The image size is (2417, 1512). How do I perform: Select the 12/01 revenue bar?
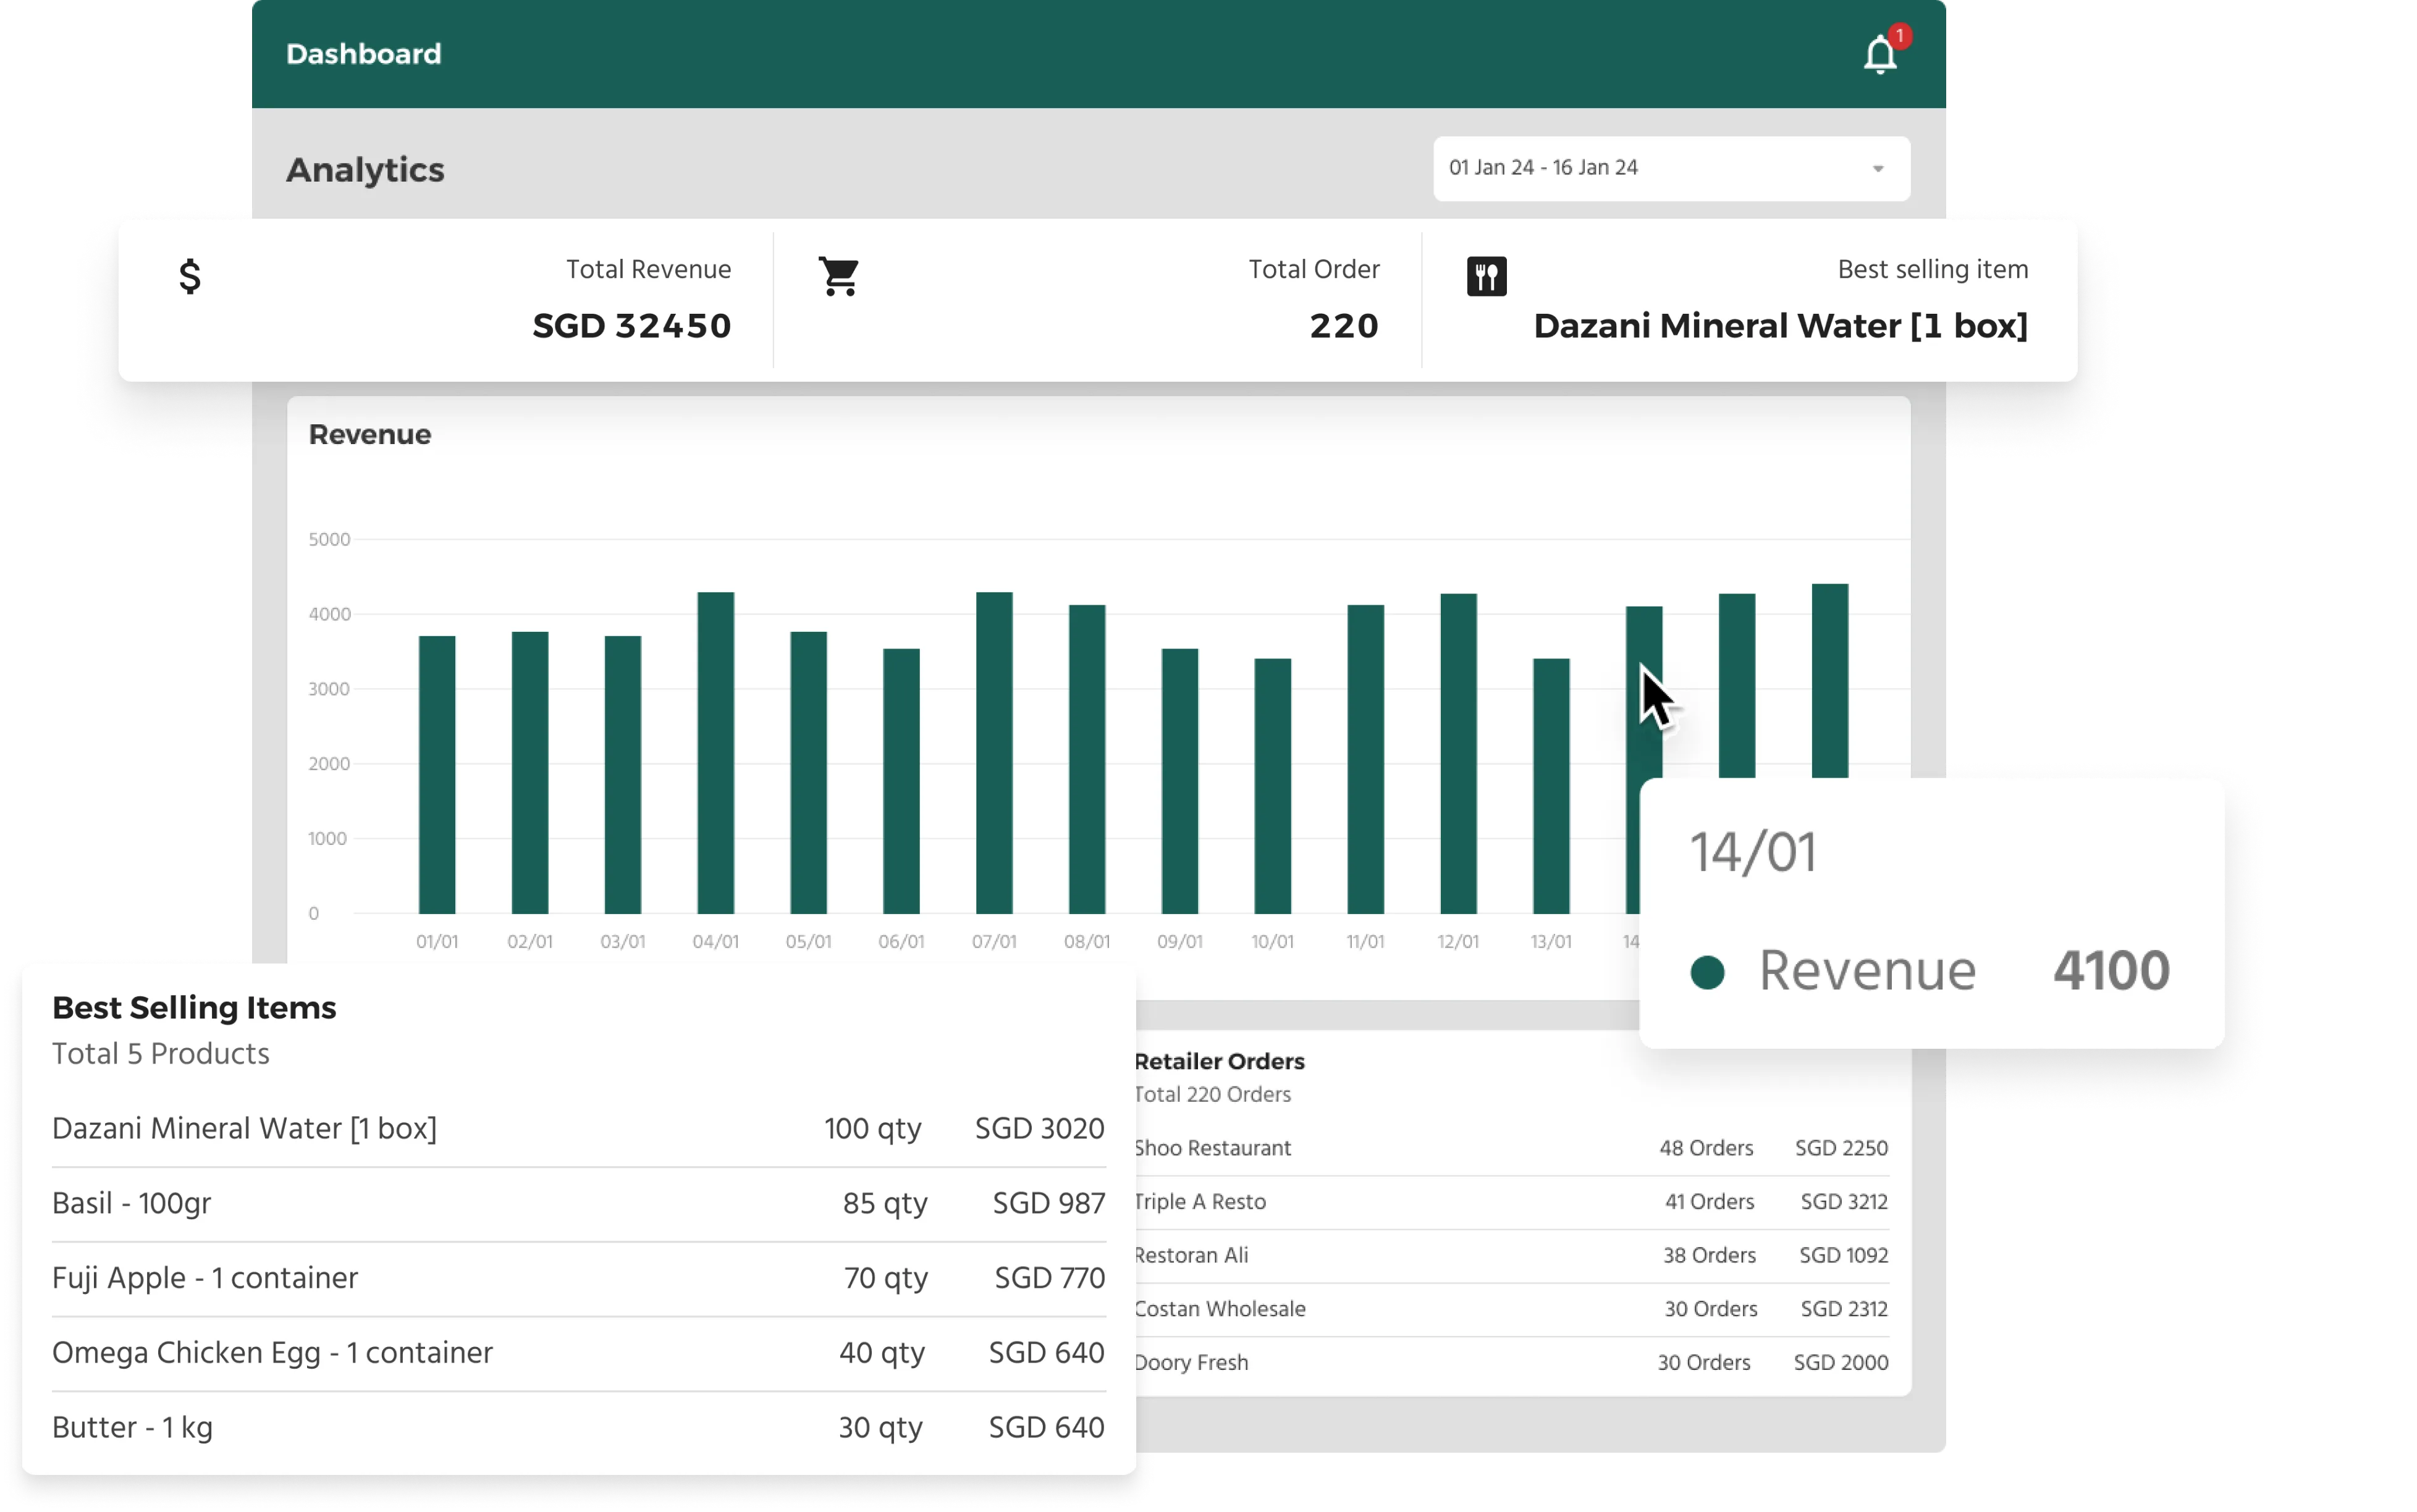pyautogui.click(x=1458, y=753)
